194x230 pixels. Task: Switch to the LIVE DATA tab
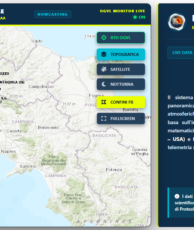pyautogui.click(x=182, y=53)
